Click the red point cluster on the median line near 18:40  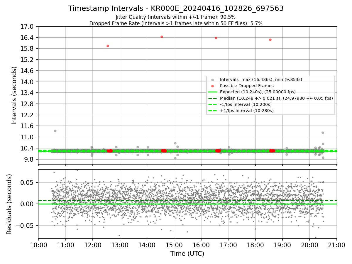click(x=272, y=151)
